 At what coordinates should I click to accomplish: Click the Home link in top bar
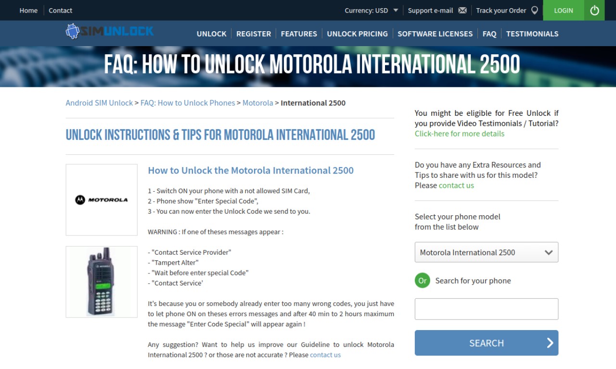(x=28, y=10)
